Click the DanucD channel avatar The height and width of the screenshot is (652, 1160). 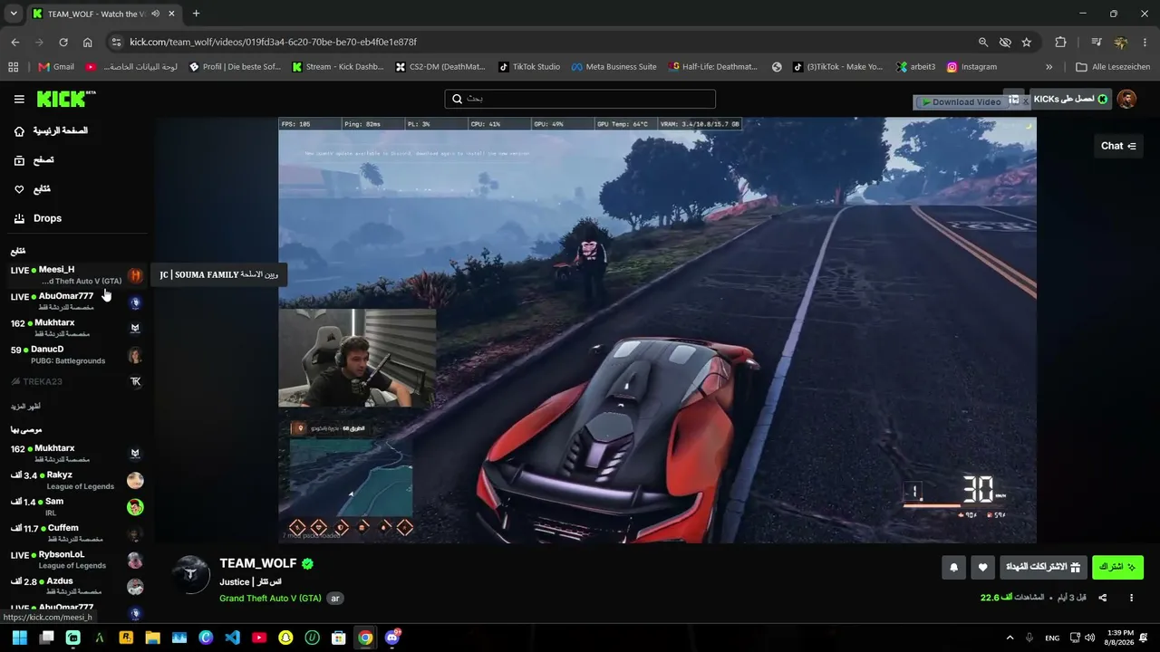click(135, 355)
